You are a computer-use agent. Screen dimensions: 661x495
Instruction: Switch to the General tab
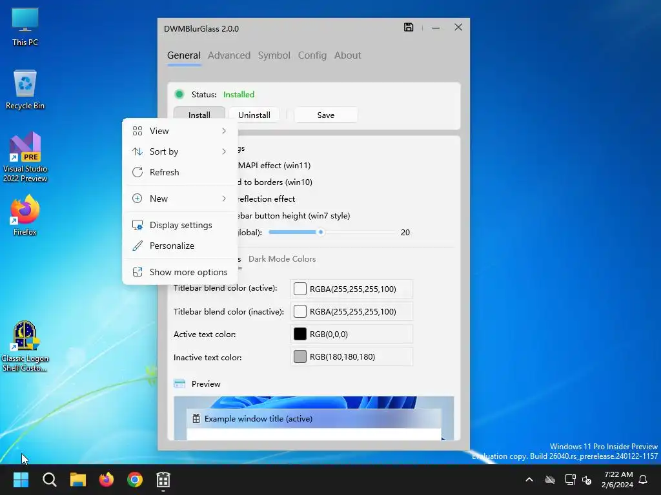click(184, 55)
